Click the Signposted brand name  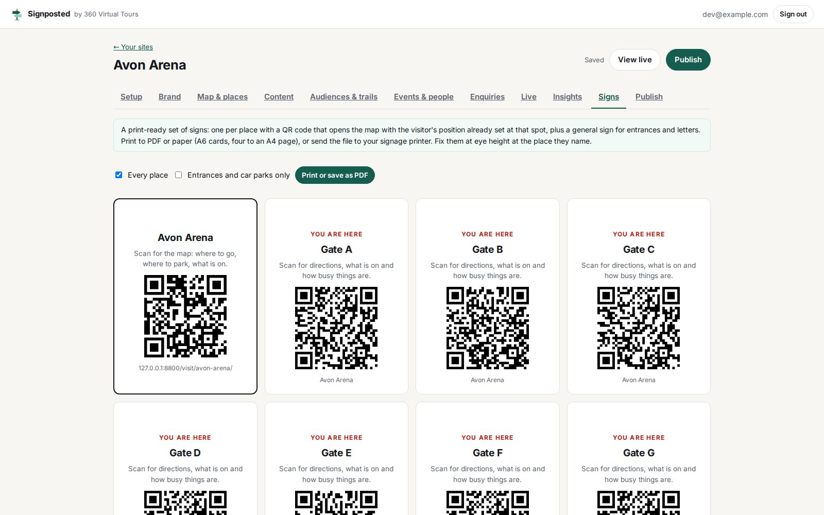49,14
